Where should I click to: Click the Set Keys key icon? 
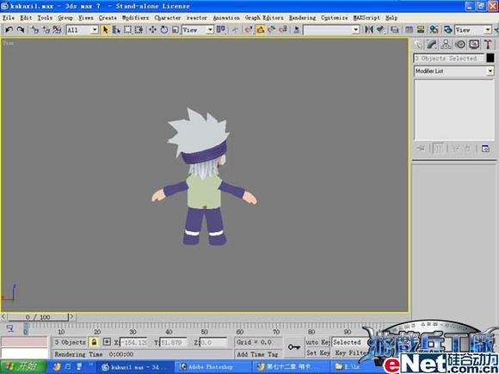(x=293, y=347)
